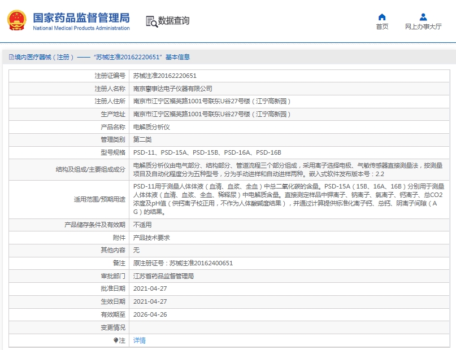Click approval department 江苏省药品监督管理局
456x350 pixels.
point(163,276)
